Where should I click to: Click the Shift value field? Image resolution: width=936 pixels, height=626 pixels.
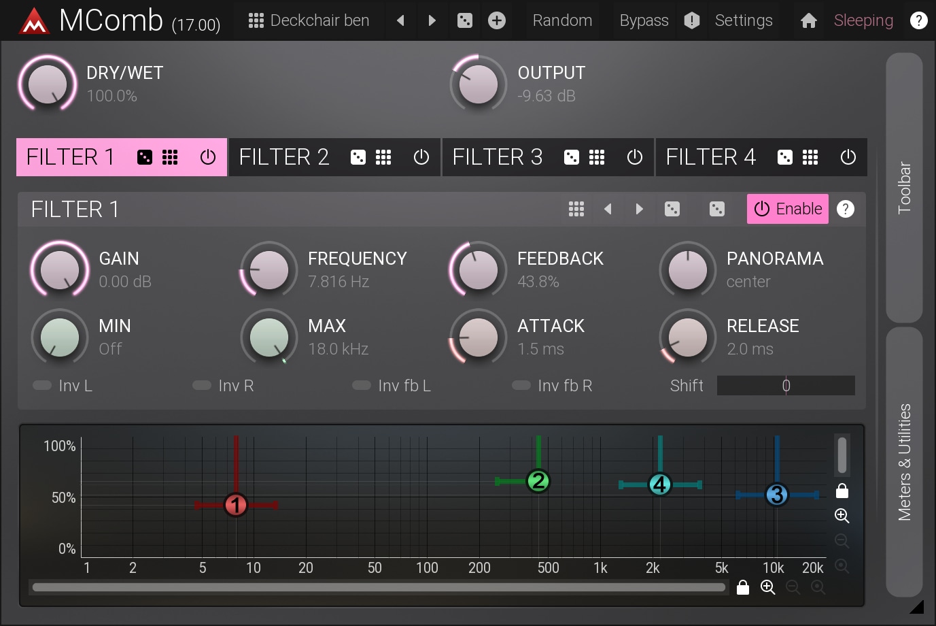(786, 386)
